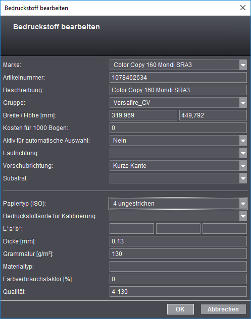Expand Bedruckstoffsorte für Kalibrierung dropdown
This screenshot has height=319, width=251.
[x=243, y=216]
